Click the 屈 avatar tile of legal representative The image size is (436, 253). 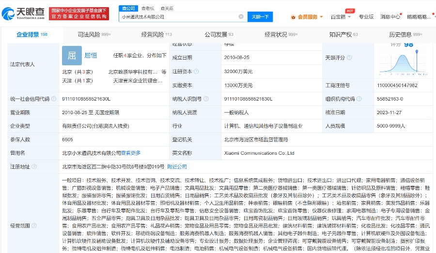tap(72, 56)
